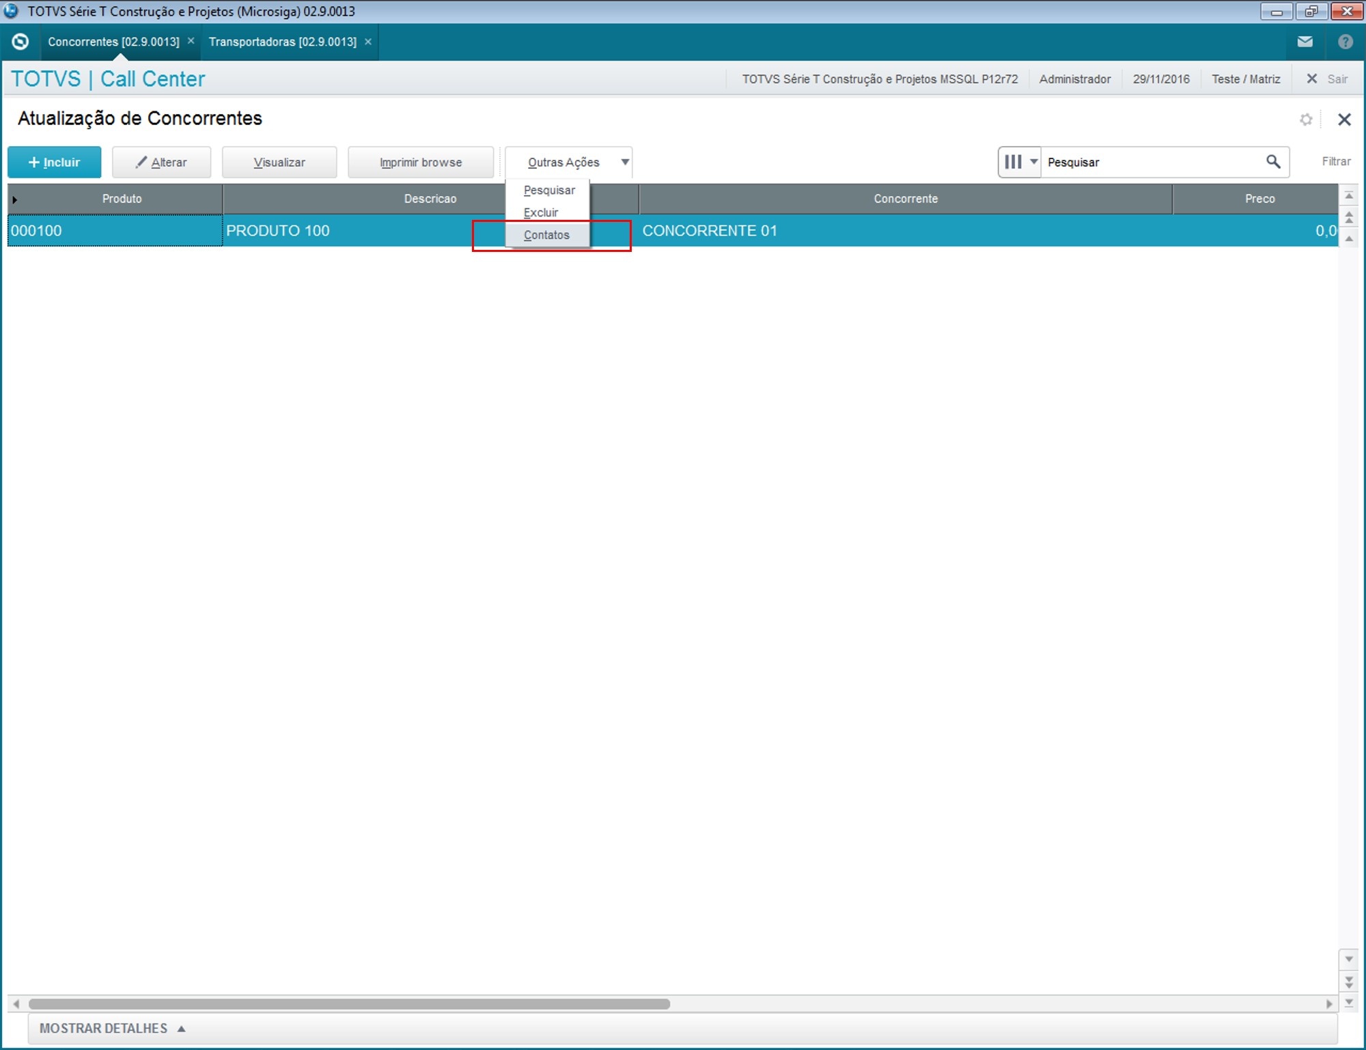The width and height of the screenshot is (1366, 1050).
Task: Close the Transportadoras tab
Action: point(368,42)
